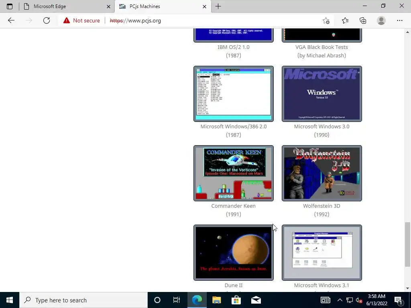The width and height of the screenshot is (411, 308).
Task: Click the scrollbar up arrow
Action: point(407,32)
